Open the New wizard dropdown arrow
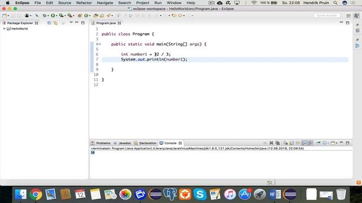Image resolution: width=362 pixels, height=203 pixels. point(8,16)
